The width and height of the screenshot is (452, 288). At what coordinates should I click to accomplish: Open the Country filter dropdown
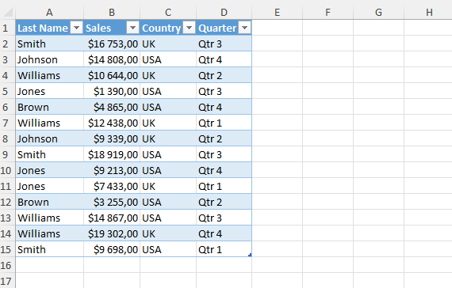[189, 28]
